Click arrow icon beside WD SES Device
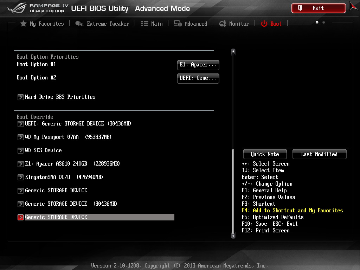The height and width of the screenshot is (270, 360). pyautogui.click(x=20, y=150)
